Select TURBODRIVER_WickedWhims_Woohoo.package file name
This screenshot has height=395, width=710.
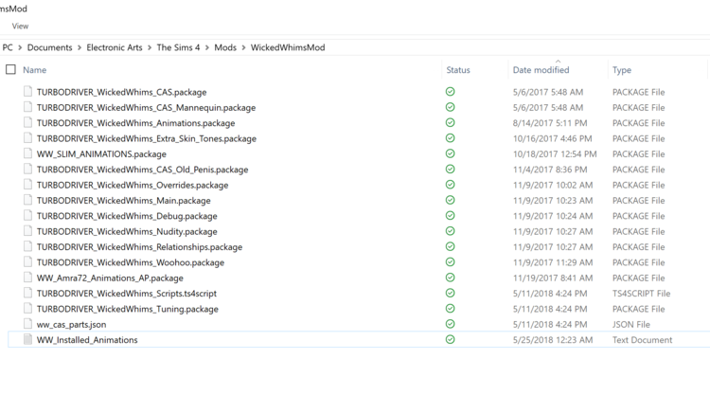pyautogui.click(x=131, y=262)
